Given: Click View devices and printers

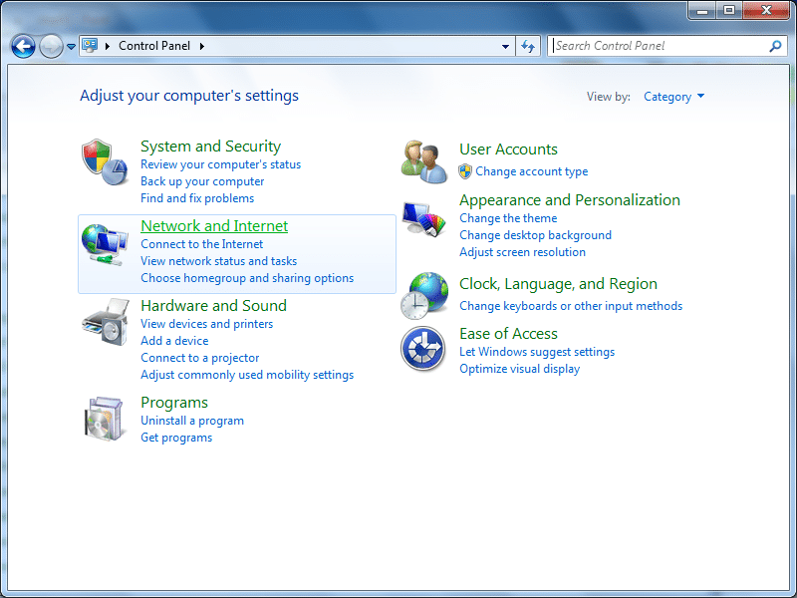Looking at the screenshot, I should [x=207, y=324].
